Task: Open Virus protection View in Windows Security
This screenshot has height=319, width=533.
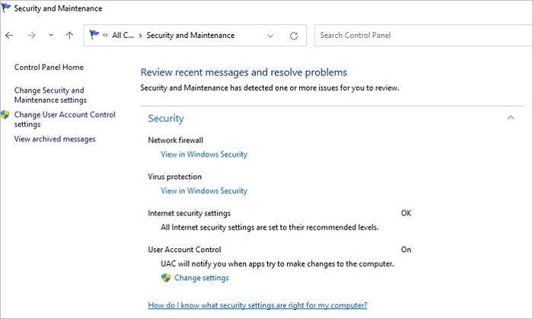Action: pos(204,190)
